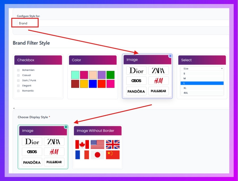The image size is (238, 181).
Task: Pick the blue color swatch
Action: (93, 84)
